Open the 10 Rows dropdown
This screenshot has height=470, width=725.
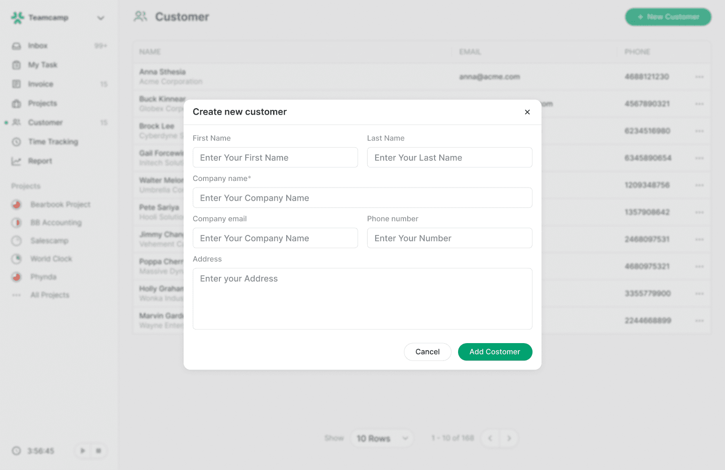tap(382, 438)
